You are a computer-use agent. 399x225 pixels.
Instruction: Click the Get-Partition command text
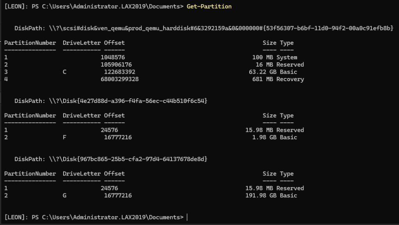point(209,7)
